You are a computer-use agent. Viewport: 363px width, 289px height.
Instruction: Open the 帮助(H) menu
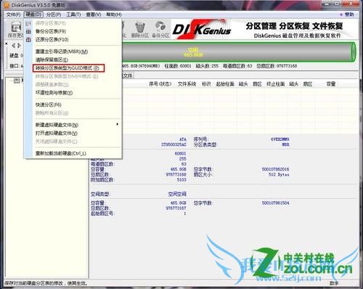tap(114, 15)
